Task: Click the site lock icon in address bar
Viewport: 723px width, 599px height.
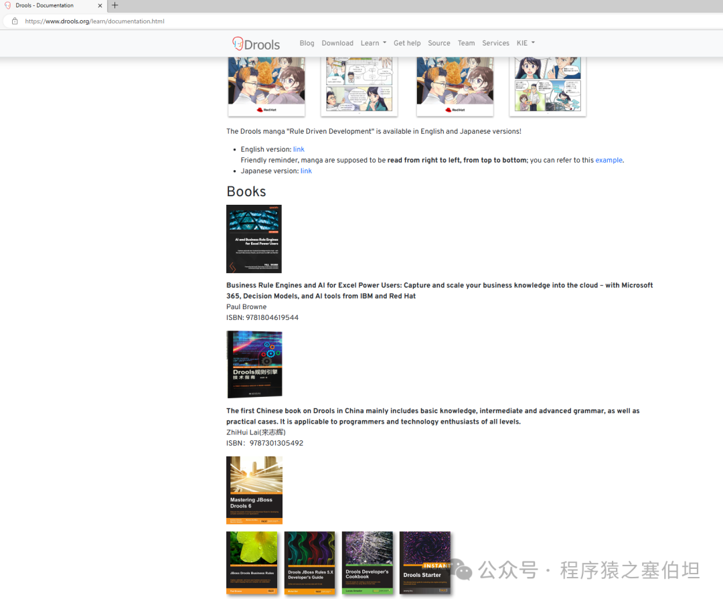Action: click(15, 21)
